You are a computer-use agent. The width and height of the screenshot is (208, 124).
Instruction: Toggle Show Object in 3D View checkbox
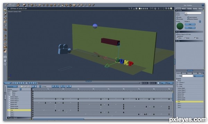177,34
